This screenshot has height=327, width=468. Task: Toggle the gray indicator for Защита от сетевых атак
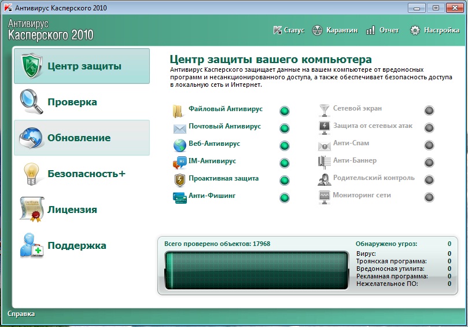click(x=429, y=128)
